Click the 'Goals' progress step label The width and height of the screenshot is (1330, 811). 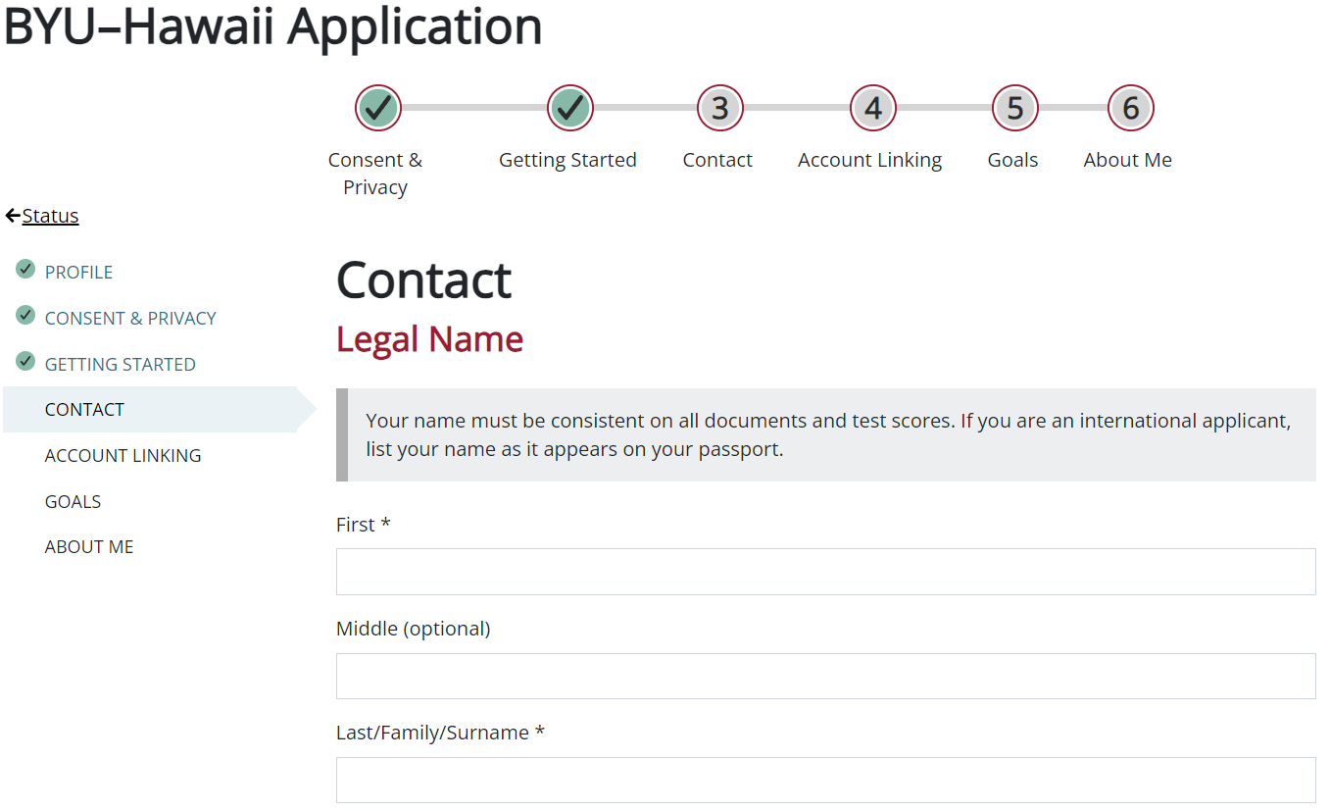coord(1012,160)
